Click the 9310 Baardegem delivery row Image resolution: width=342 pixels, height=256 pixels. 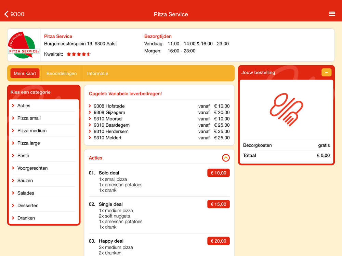tap(159, 125)
